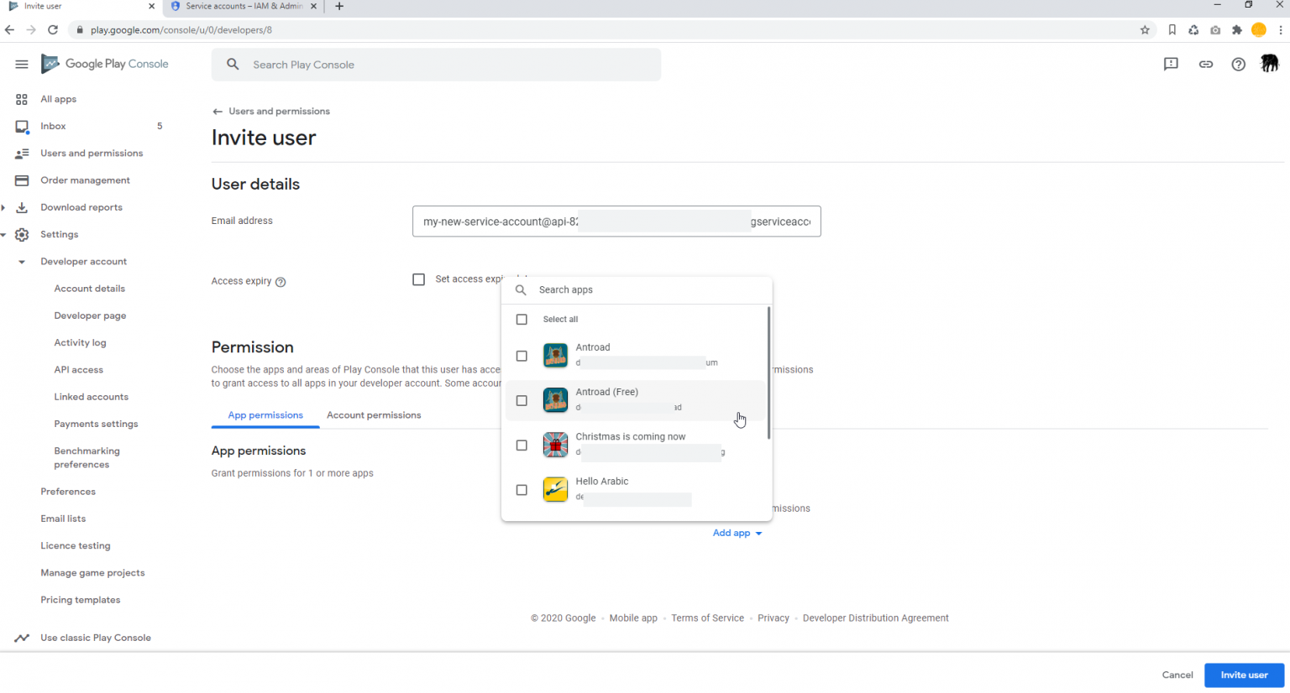The image size is (1290, 693).
Task: Click the Invite user button
Action: (1244, 675)
